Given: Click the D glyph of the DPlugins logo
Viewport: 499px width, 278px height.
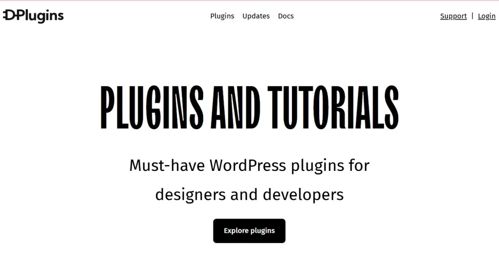Looking at the screenshot, I should 9,16.
